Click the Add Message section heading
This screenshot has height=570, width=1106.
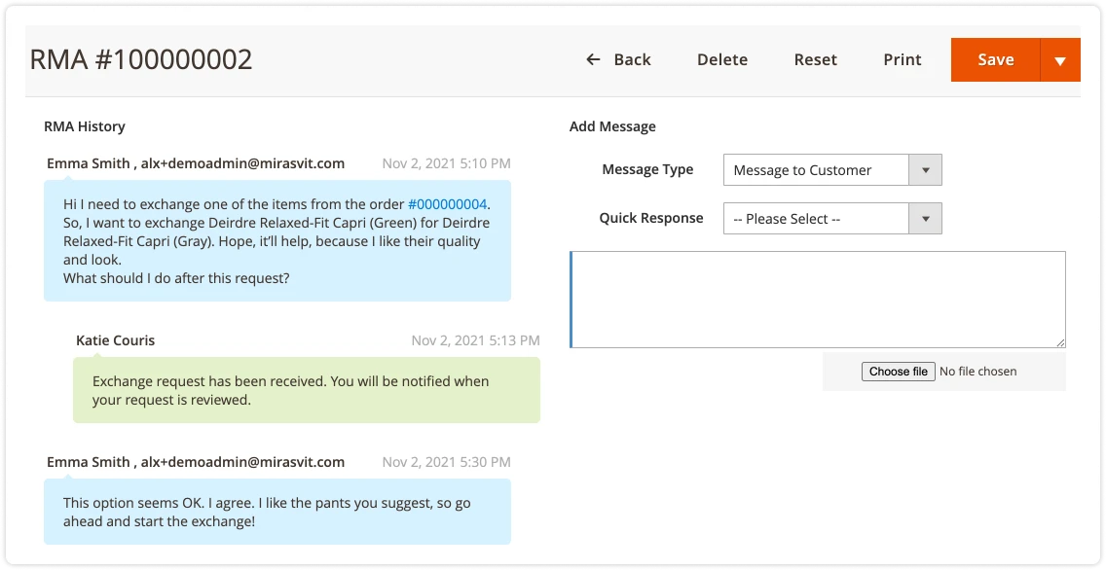tap(612, 126)
